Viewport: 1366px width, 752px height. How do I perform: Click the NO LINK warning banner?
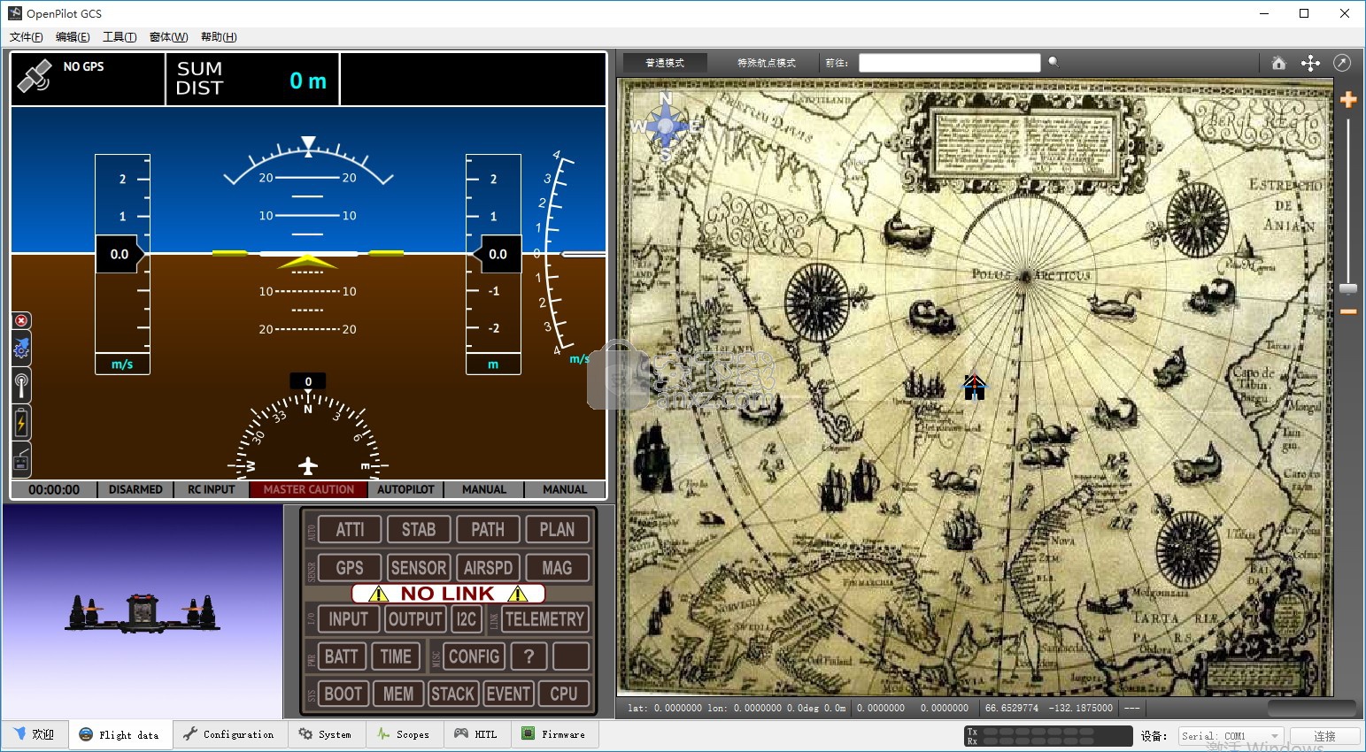coord(448,594)
